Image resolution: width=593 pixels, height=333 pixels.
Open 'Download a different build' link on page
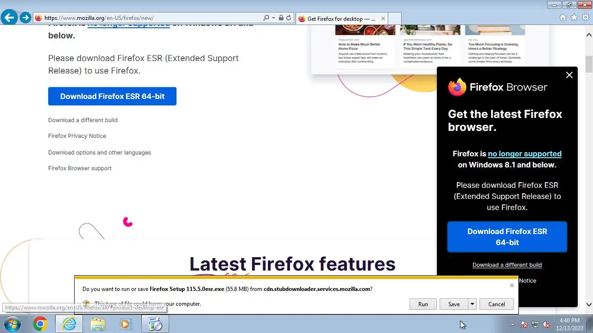tap(83, 120)
